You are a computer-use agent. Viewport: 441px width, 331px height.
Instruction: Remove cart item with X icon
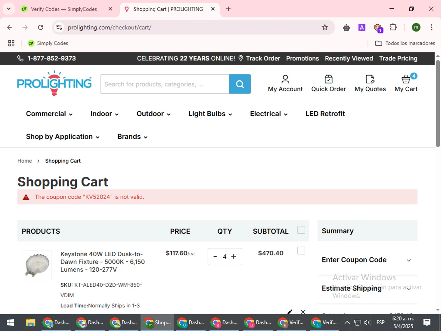(303, 312)
